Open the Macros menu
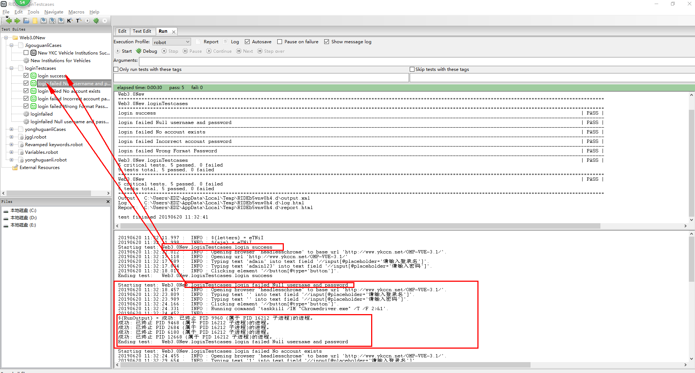The image size is (695, 373). pyautogui.click(x=76, y=12)
